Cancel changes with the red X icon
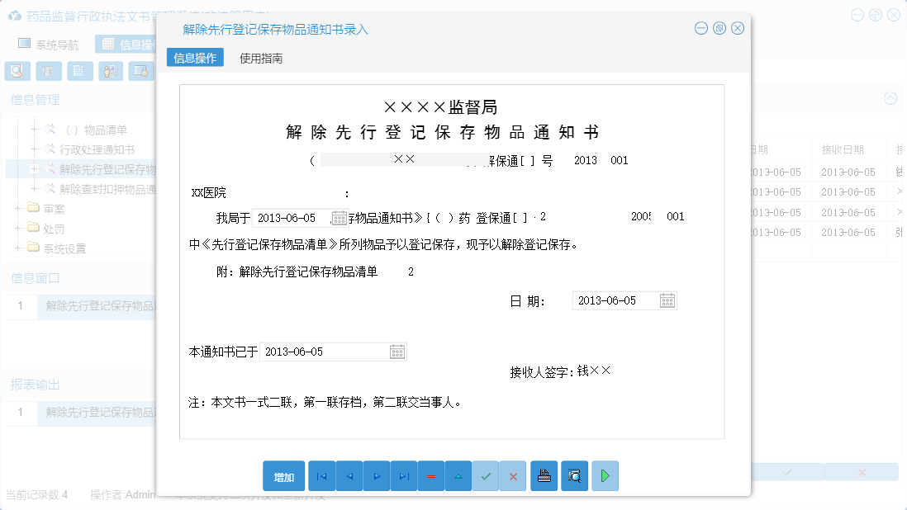The width and height of the screenshot is (907, 510). click(513, 476)
